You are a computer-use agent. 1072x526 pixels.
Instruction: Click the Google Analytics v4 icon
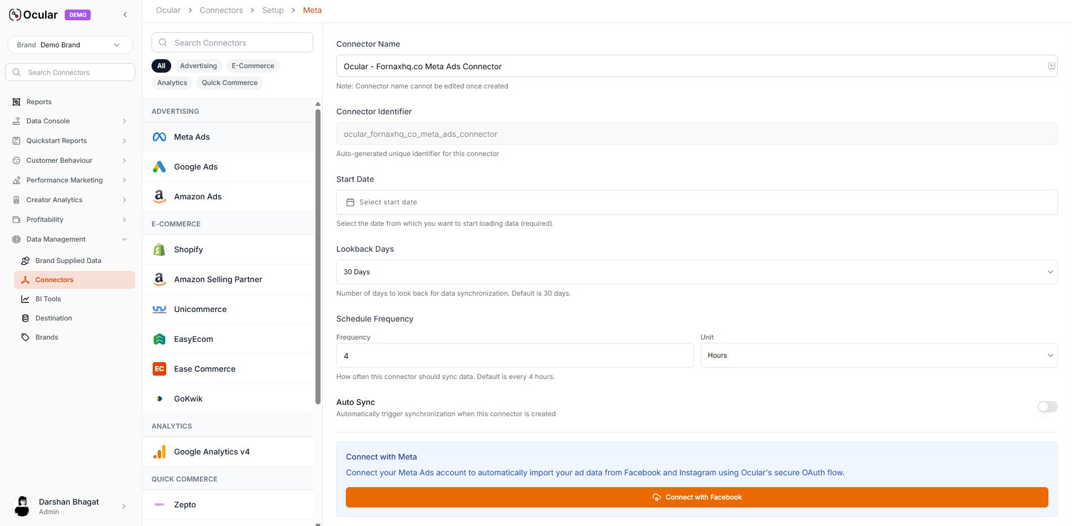pyautogui.click(x=159, y=452)
